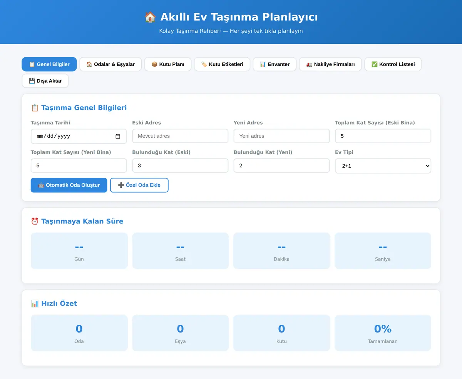Click the "0%" completion value
462x379 pixels.
(383, 329)
